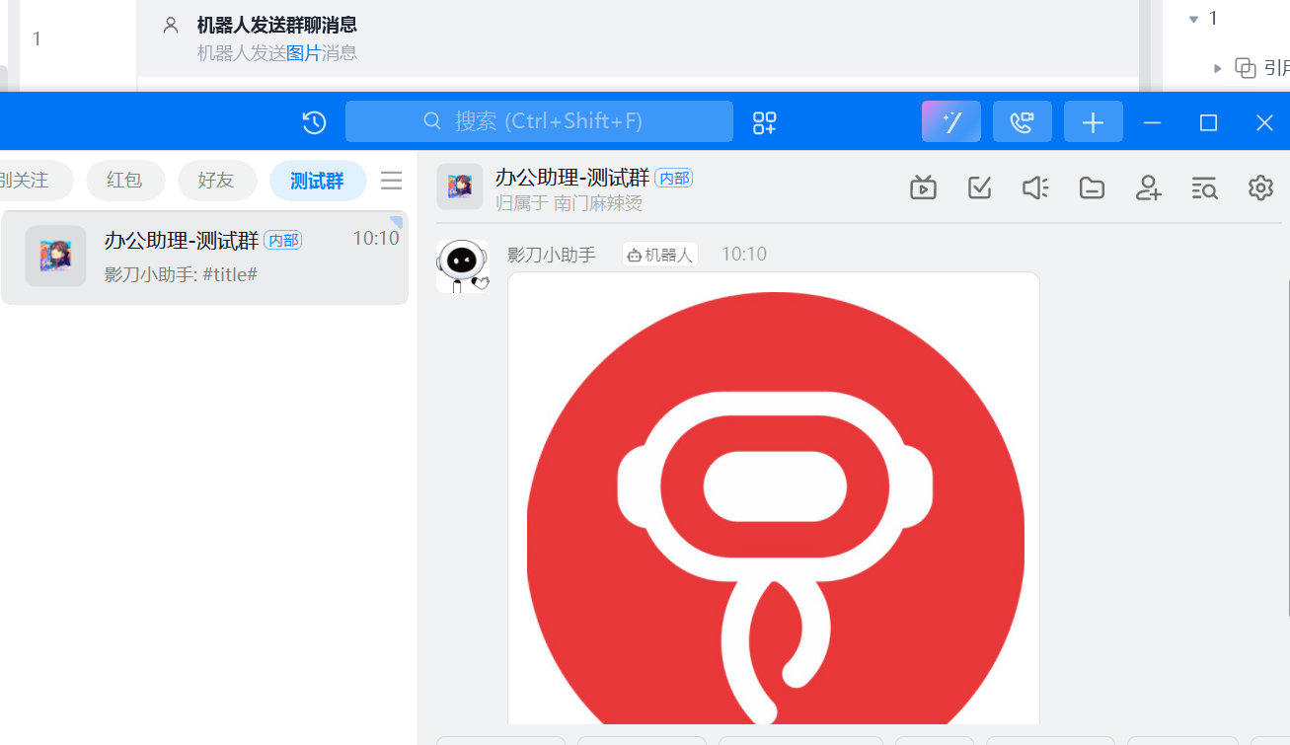Viewport: 1290px width, 745px height.
Task: Focus the 搜索 (Ctrl+Shift+F) search box
Action: click(x=539, y=121)
